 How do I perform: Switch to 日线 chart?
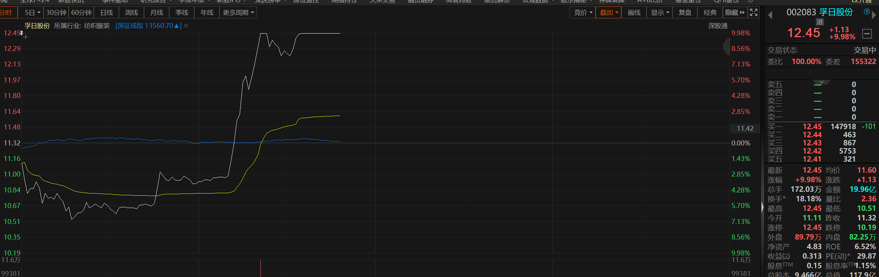click(x=107, y=13)
